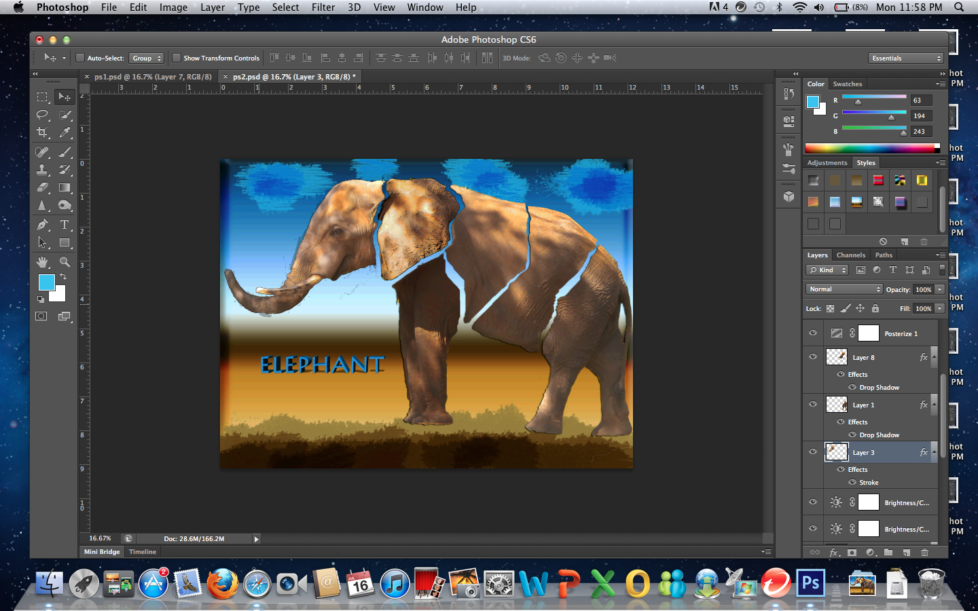Screen dimensions: 978x611
Task: Select the Eyedropper tool
Action: tap(65, 132)
